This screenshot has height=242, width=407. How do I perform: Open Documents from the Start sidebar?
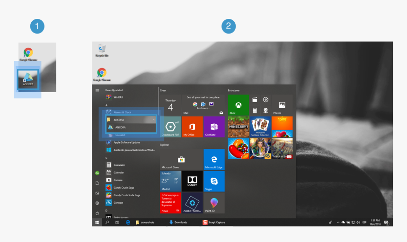pos(97,183)
